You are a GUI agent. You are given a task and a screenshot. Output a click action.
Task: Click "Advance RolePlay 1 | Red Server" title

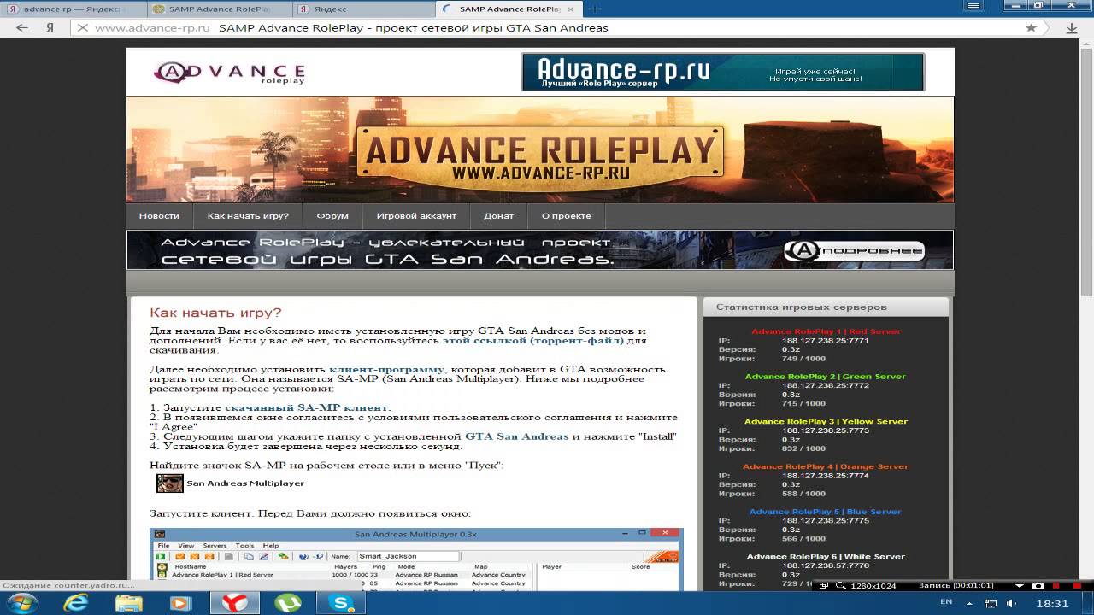pos(826,331)
